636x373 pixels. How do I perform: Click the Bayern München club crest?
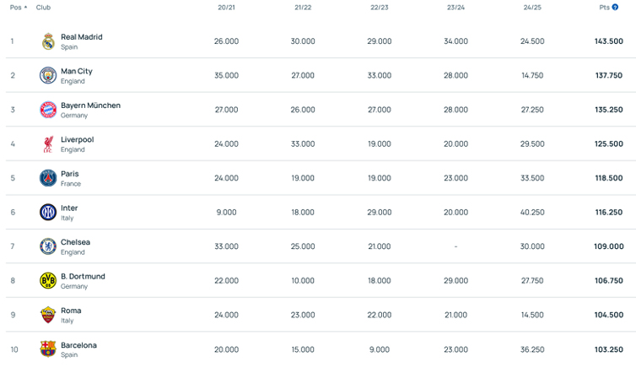(x=48, y=110)
